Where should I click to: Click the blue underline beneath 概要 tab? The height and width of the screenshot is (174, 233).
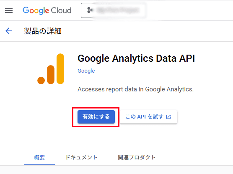(39, 165)
